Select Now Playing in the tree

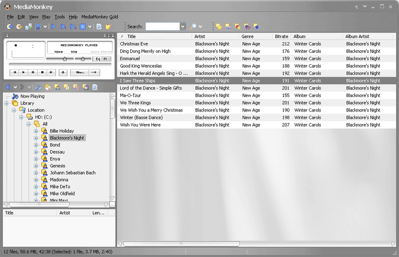click(x=32, y=96)
